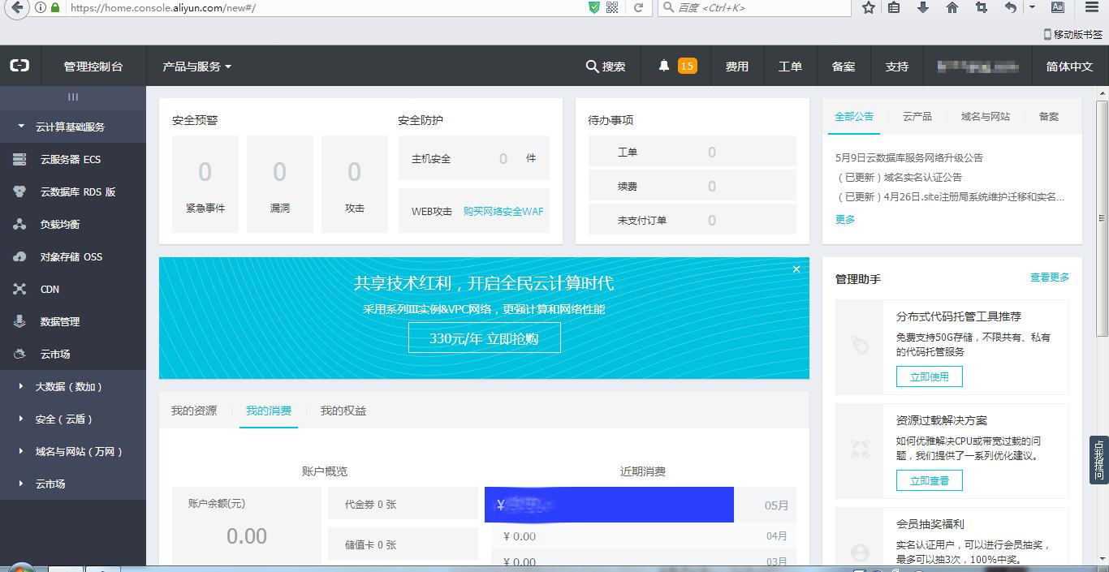Click inside the browser address bar

(x=244, y=9)
